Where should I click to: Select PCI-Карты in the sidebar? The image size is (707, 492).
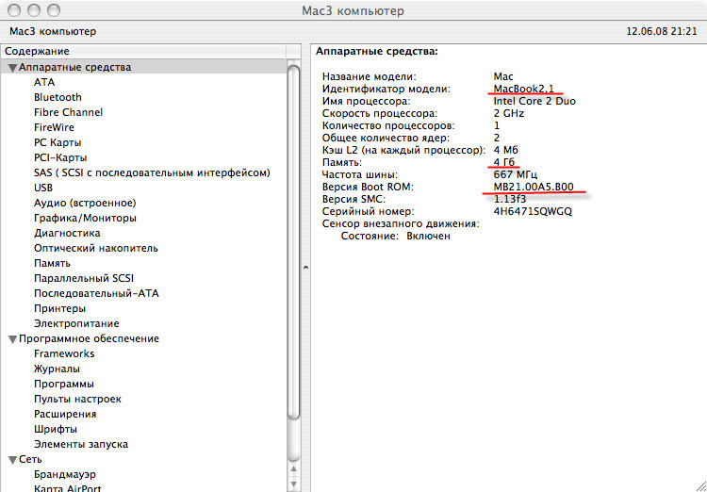[x=60, y=157]
